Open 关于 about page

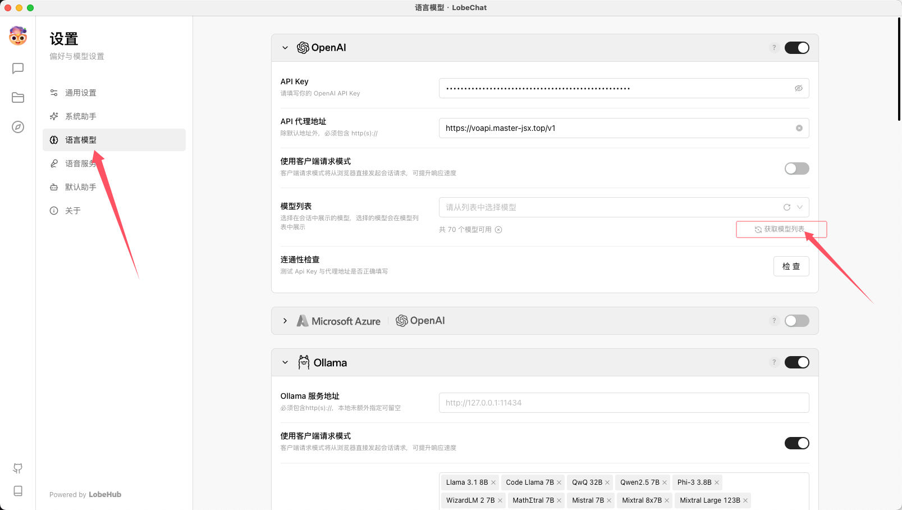click(114, 211)
